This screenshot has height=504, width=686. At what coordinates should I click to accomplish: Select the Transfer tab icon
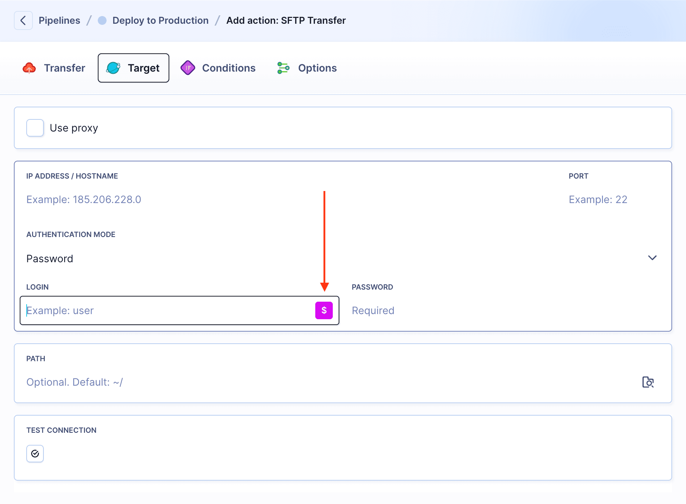(30, 68)
